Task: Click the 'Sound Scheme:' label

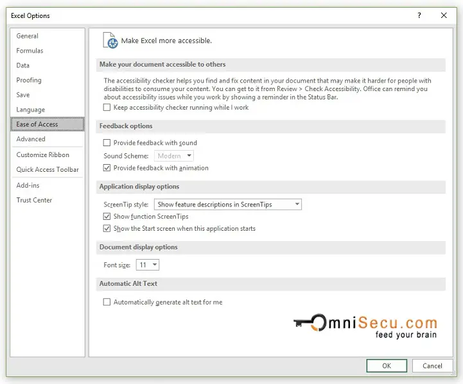Action: (x=126, y=156)
